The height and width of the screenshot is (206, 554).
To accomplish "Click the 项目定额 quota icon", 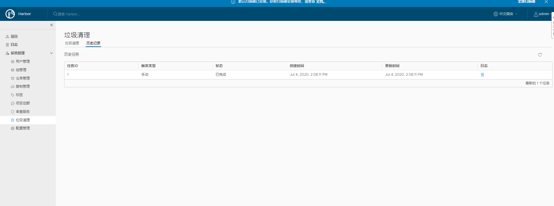I will tap(12, 103).
